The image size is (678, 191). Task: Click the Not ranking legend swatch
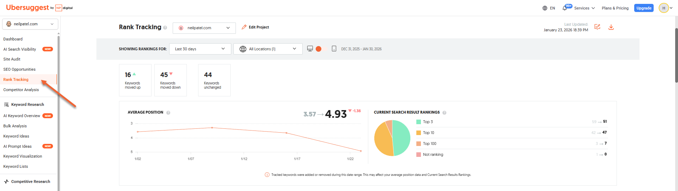(418, 154)
